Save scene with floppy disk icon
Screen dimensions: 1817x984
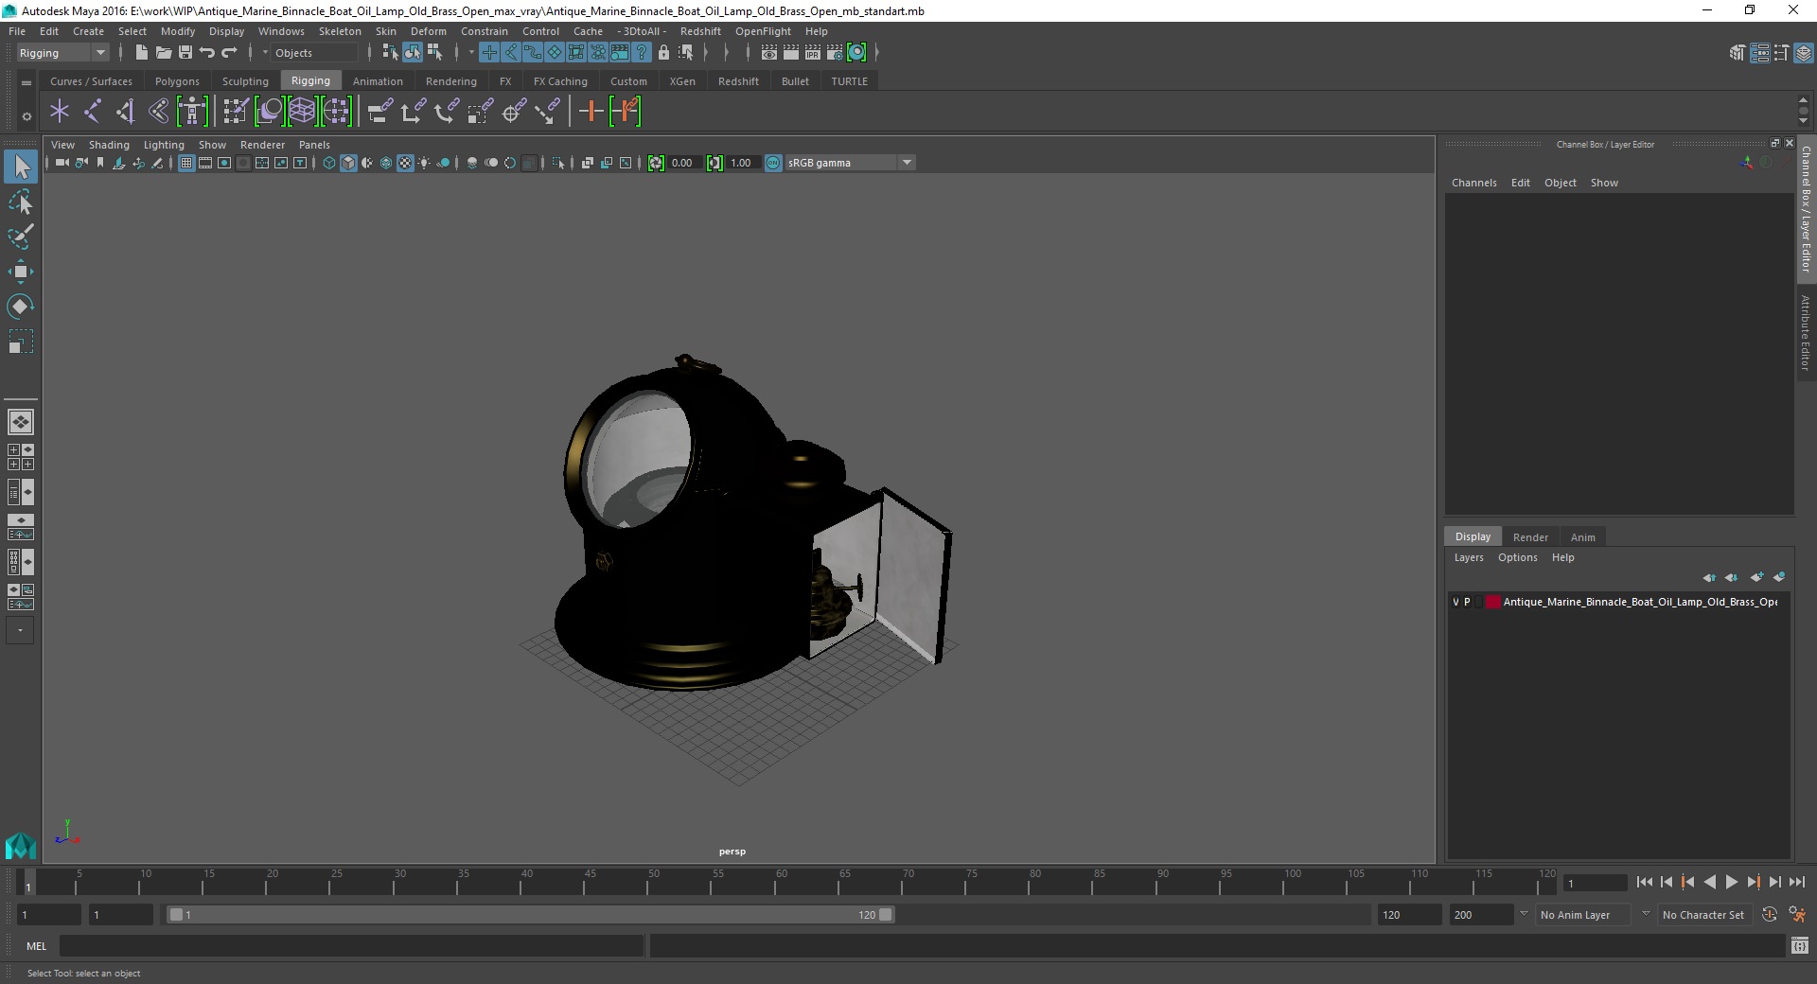pyautogui.click(x=185, y=53)
